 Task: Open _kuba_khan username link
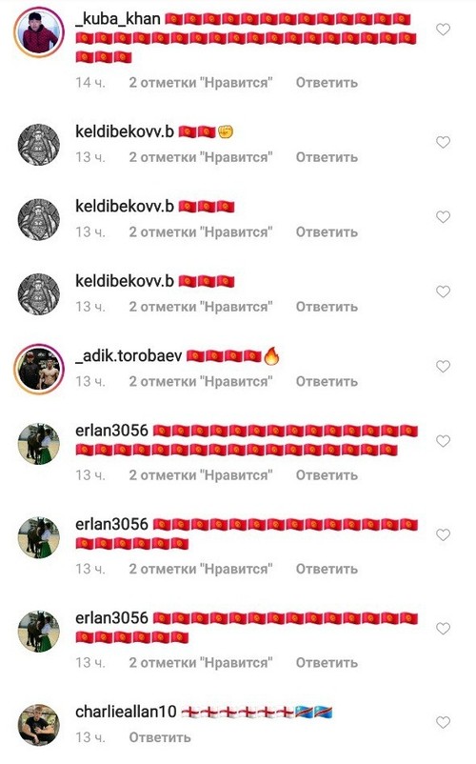click(x=118, y=19)
